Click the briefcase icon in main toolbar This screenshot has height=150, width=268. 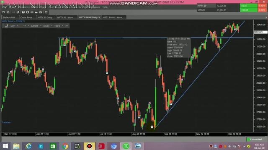(41, 12)
